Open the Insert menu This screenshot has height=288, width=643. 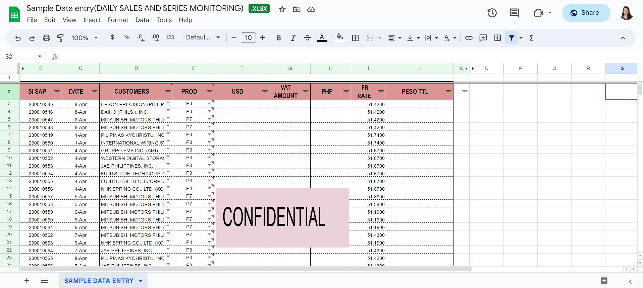pyautogui.click(x=92, y=20)
